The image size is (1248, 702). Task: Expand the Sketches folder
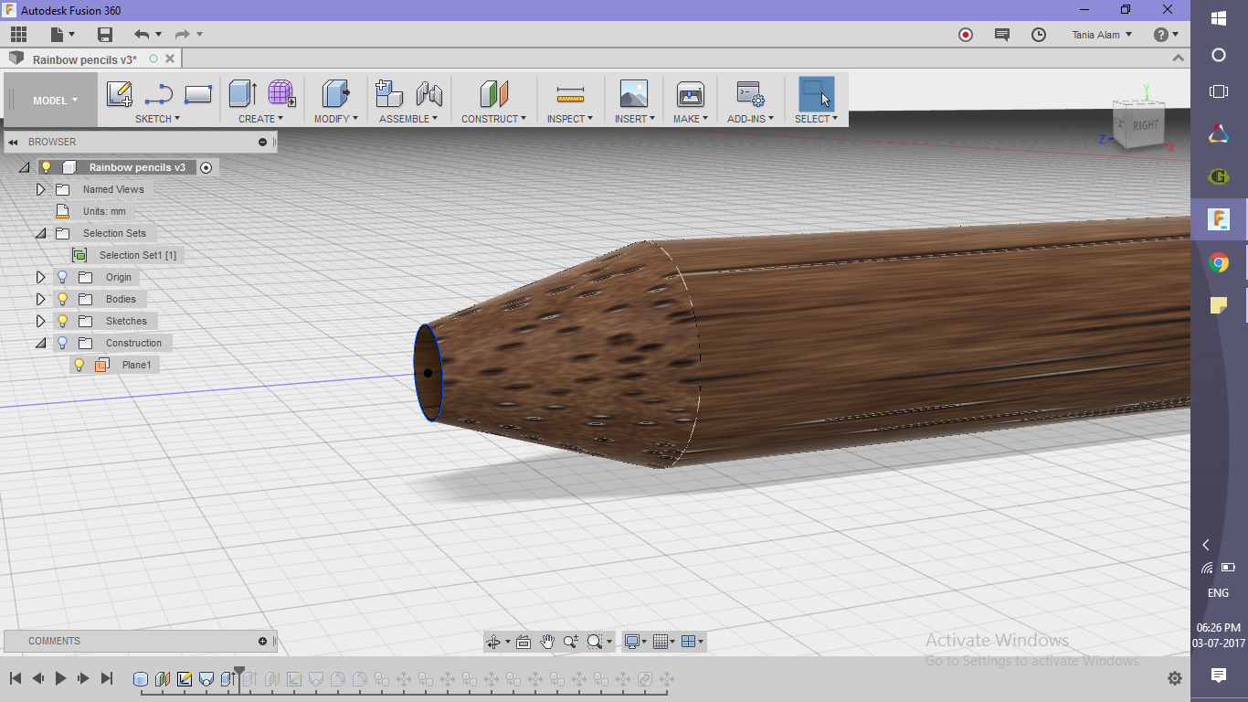[40, 321]
